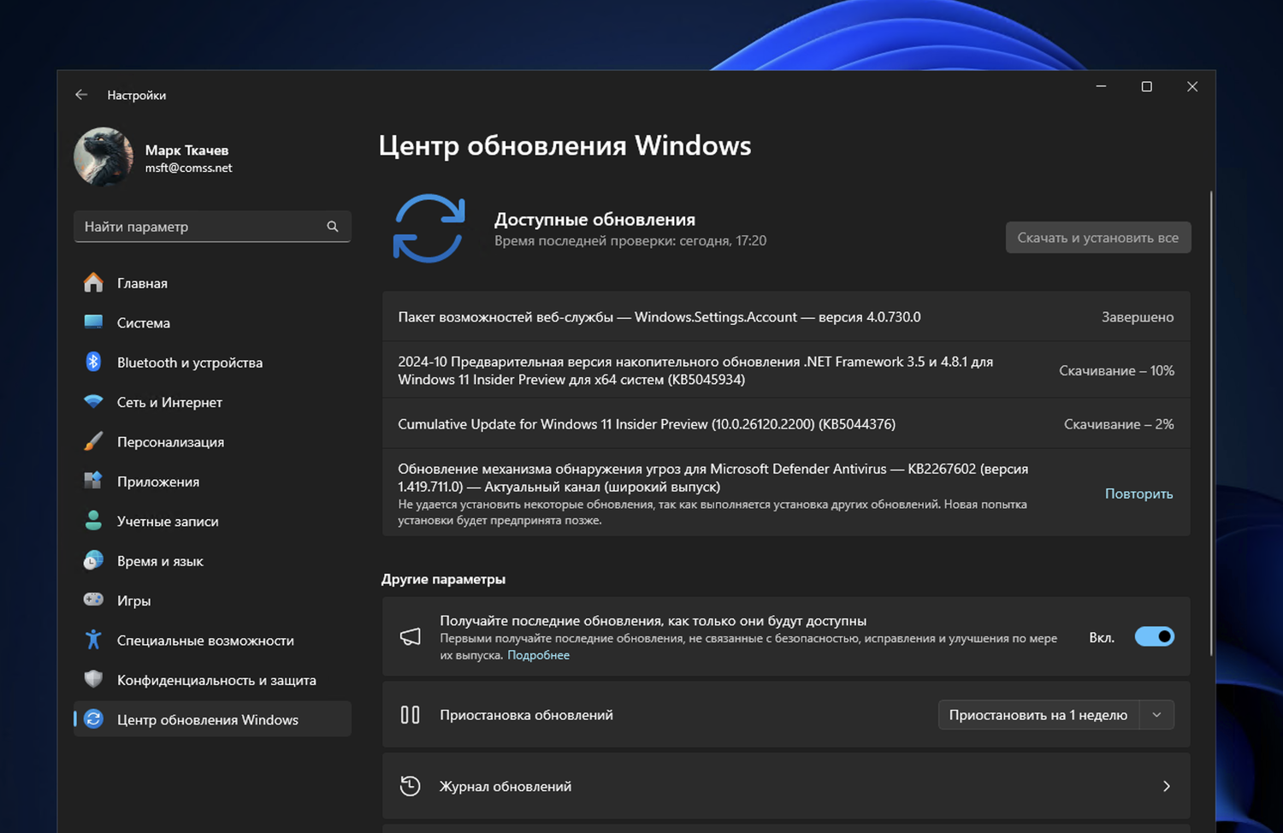Click the Defender Antivirus KB2267602 update text
This screenshot has width=1283, height=833.
713,478
